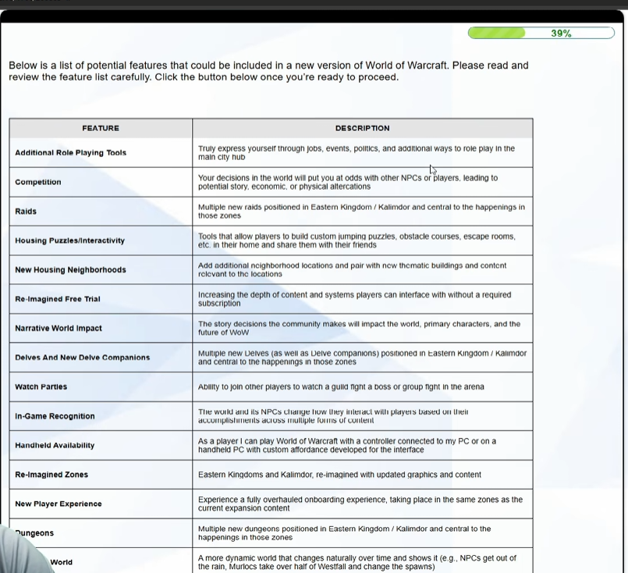This screenshot has height=573, width=628.
Task: Select the FEATURE column header
Action: tap(101, 128)
